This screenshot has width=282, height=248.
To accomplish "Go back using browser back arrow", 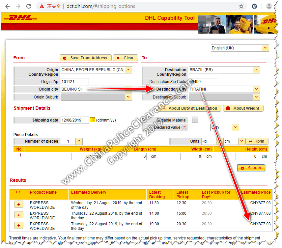I will pos(8,6).
